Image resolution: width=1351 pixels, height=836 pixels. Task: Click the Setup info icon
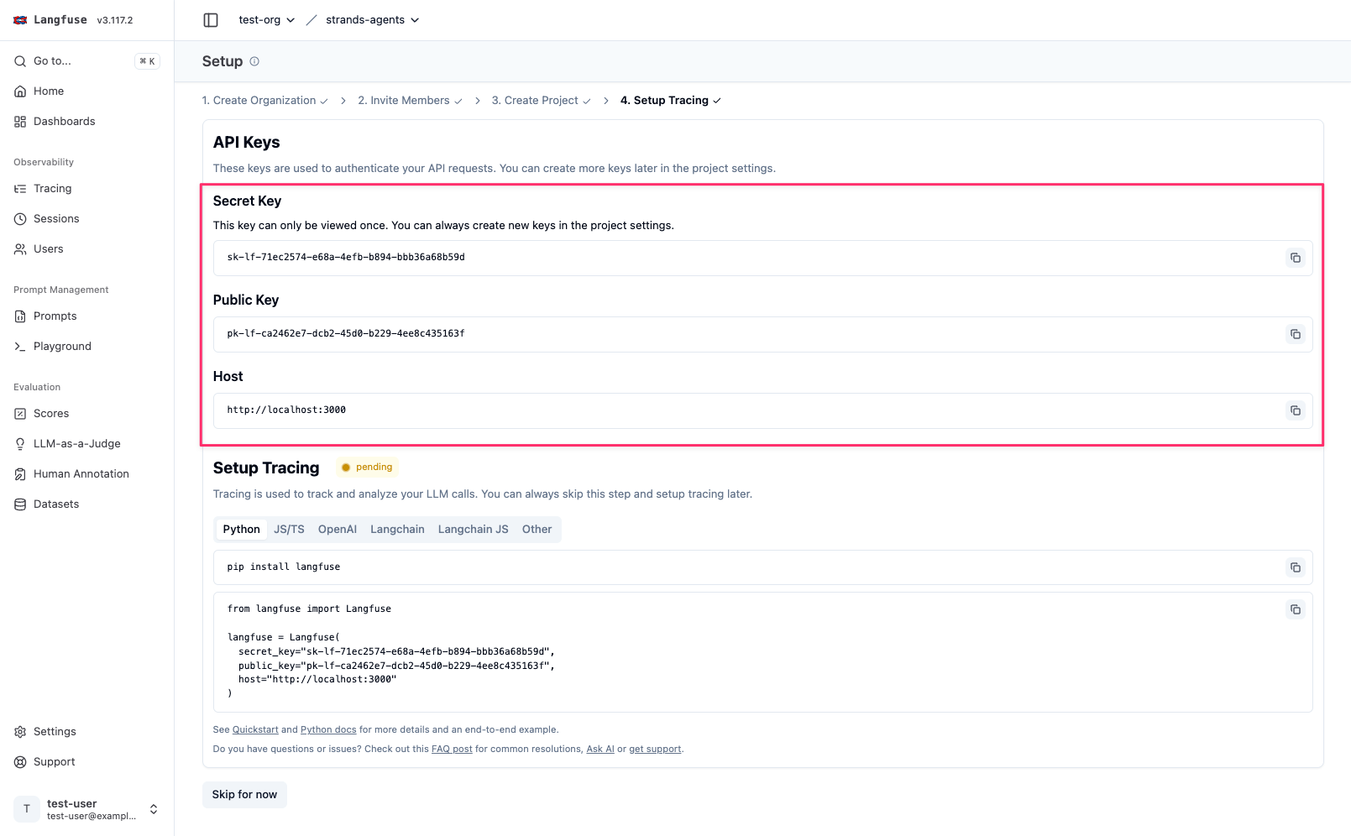point(254,61)
